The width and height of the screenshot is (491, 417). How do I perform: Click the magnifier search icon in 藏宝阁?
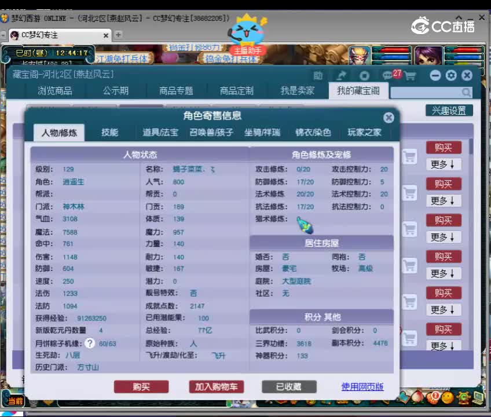pyautogui.click(x=466, y=92)
